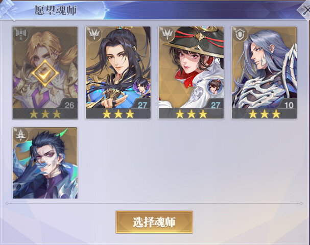310x245 pixels.
Task: Select the silver-haired armored hero card
Action: (264, 72)
